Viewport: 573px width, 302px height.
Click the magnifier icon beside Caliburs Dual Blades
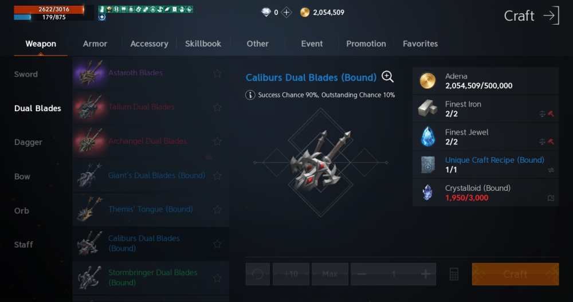tap(387, 77)
